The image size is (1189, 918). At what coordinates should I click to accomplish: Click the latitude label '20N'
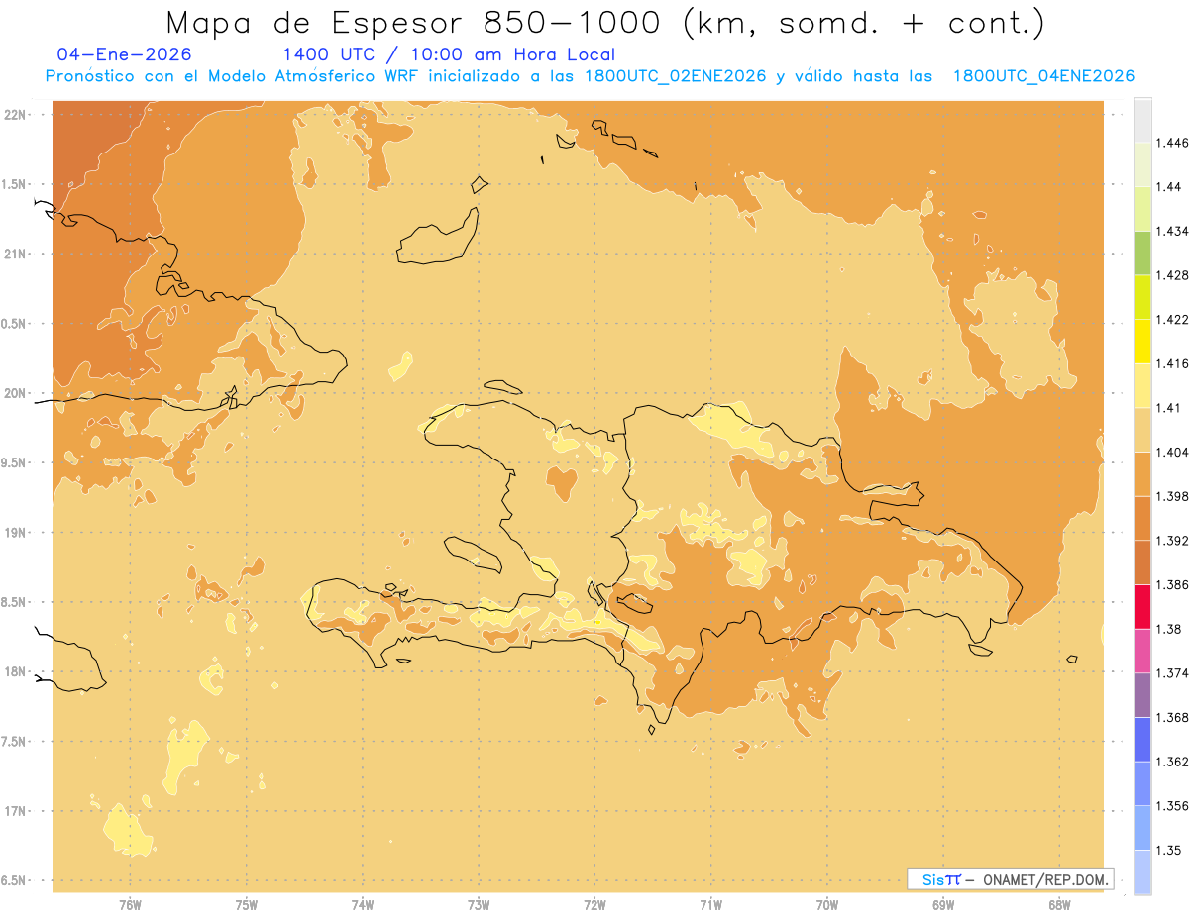point(15,393)
